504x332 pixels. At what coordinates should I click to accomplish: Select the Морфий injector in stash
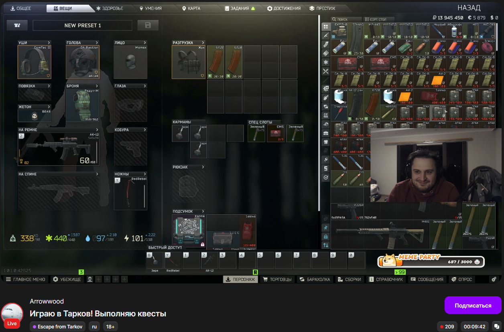[x=437, y=30]
